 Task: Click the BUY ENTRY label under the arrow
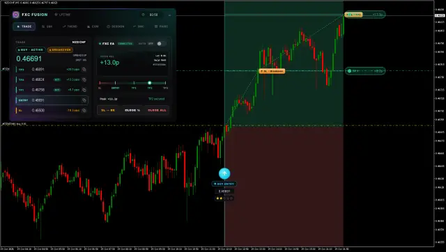pos(224,184)
